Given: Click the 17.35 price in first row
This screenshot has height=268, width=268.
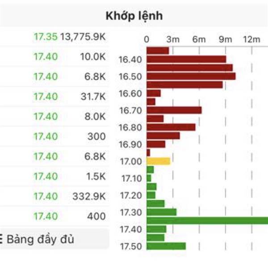Looking at the screenshot, I should tap(46, 37).
